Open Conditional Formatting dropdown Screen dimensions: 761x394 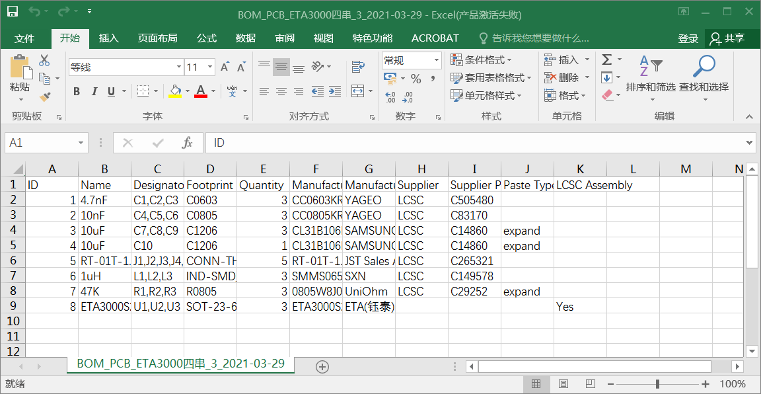pos(481,59)
